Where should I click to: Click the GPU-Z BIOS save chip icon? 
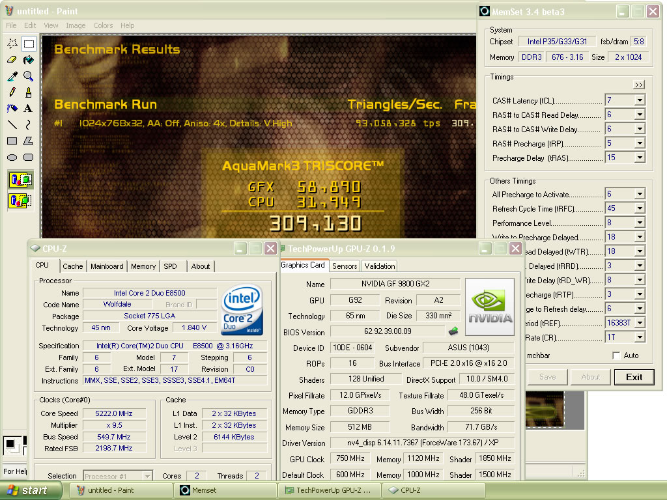(453, 331)
